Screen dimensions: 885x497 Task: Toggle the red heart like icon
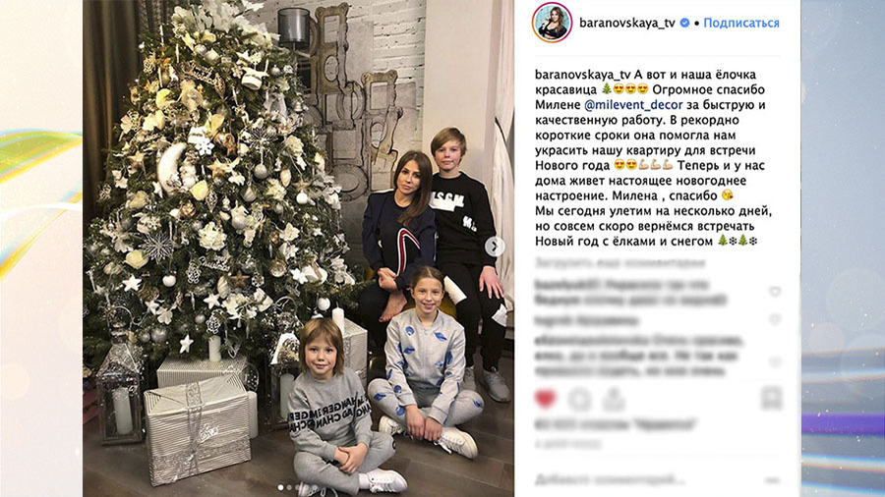tap(545, 399)
